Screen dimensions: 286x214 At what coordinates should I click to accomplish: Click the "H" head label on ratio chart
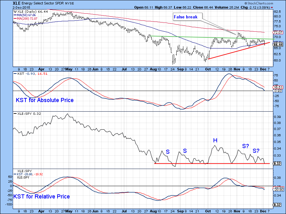tap(215, 140)
